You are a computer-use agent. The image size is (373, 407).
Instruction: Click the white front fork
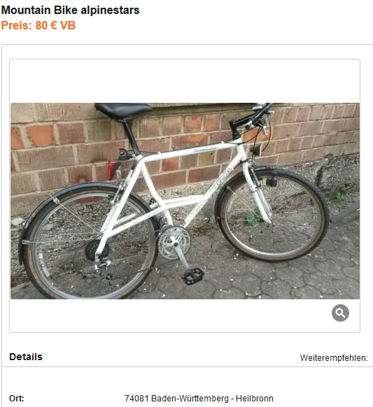(257, 194)
